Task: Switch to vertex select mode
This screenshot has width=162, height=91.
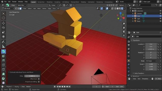Action: point(16,9)
